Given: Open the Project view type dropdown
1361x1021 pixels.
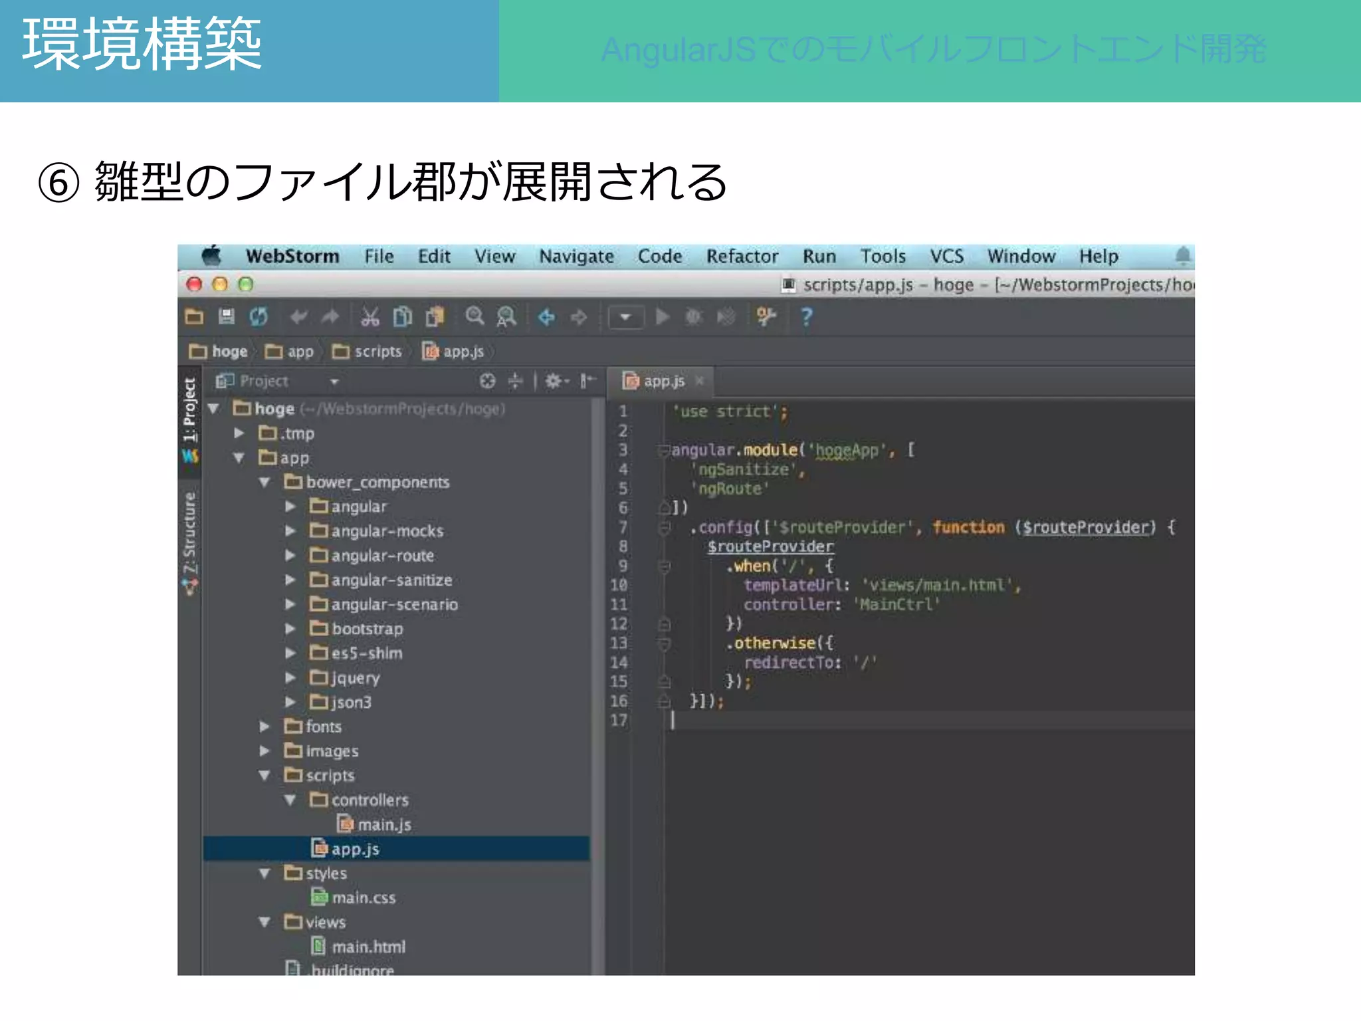Looking at the screenshot, I should pos(334,382).
